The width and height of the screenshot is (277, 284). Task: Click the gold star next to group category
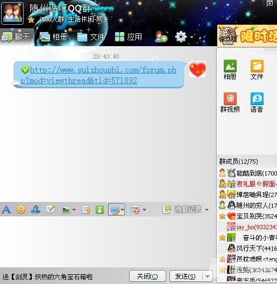point(31,20)
